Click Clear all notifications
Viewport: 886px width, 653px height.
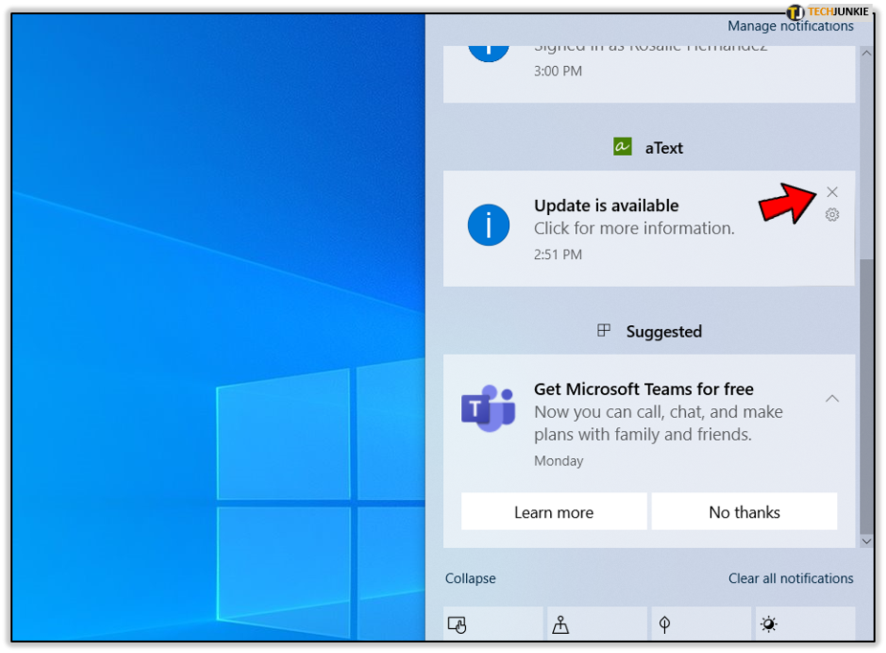[x=790, y=577]
